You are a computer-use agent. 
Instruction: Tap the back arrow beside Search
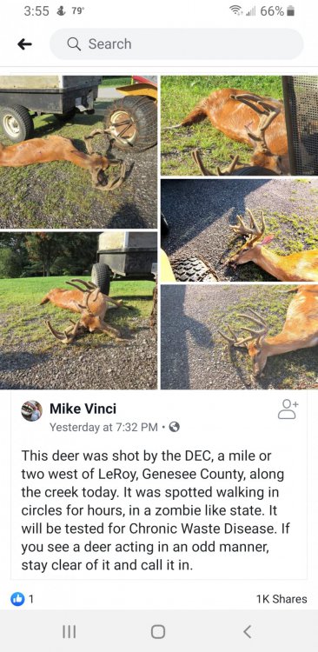click(24, 44)
